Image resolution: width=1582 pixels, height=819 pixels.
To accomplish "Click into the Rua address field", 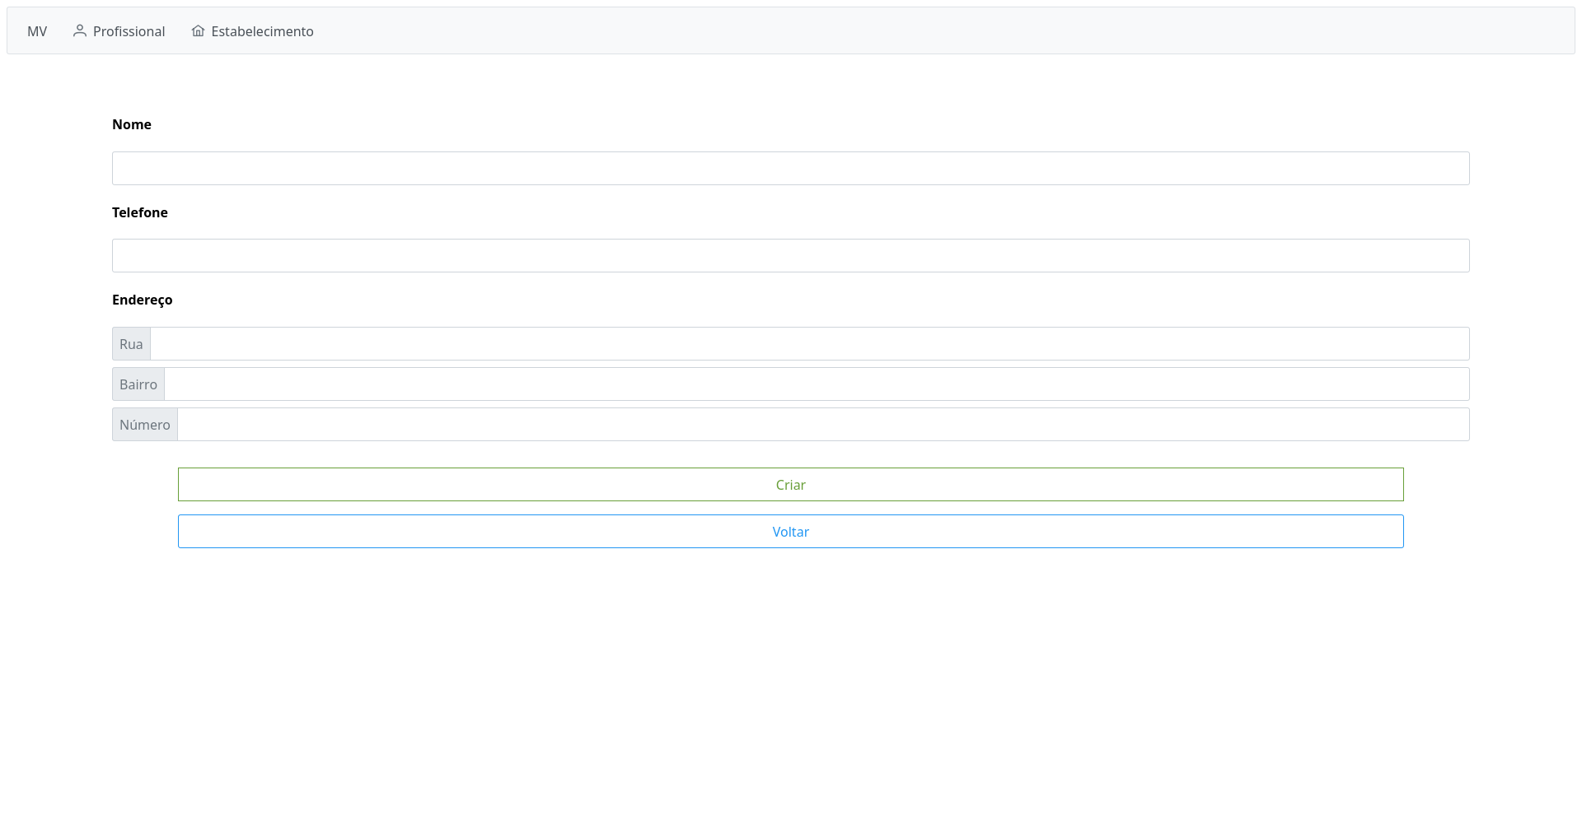I will pos(810,343).
